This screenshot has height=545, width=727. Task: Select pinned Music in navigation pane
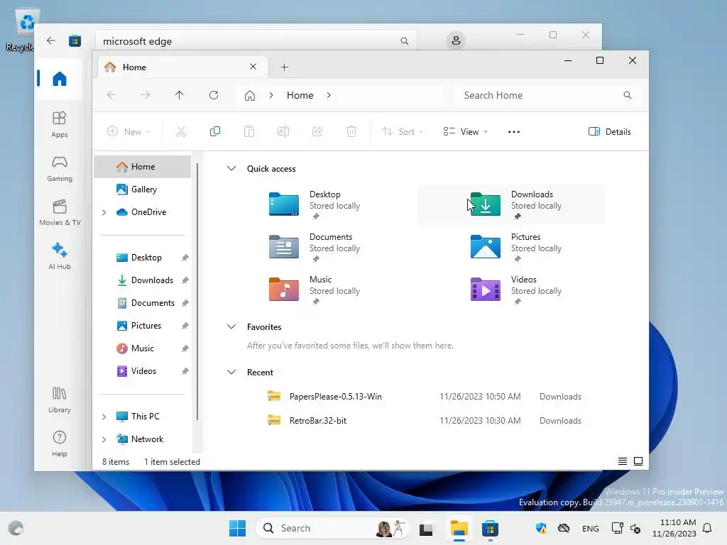point(143,348)
